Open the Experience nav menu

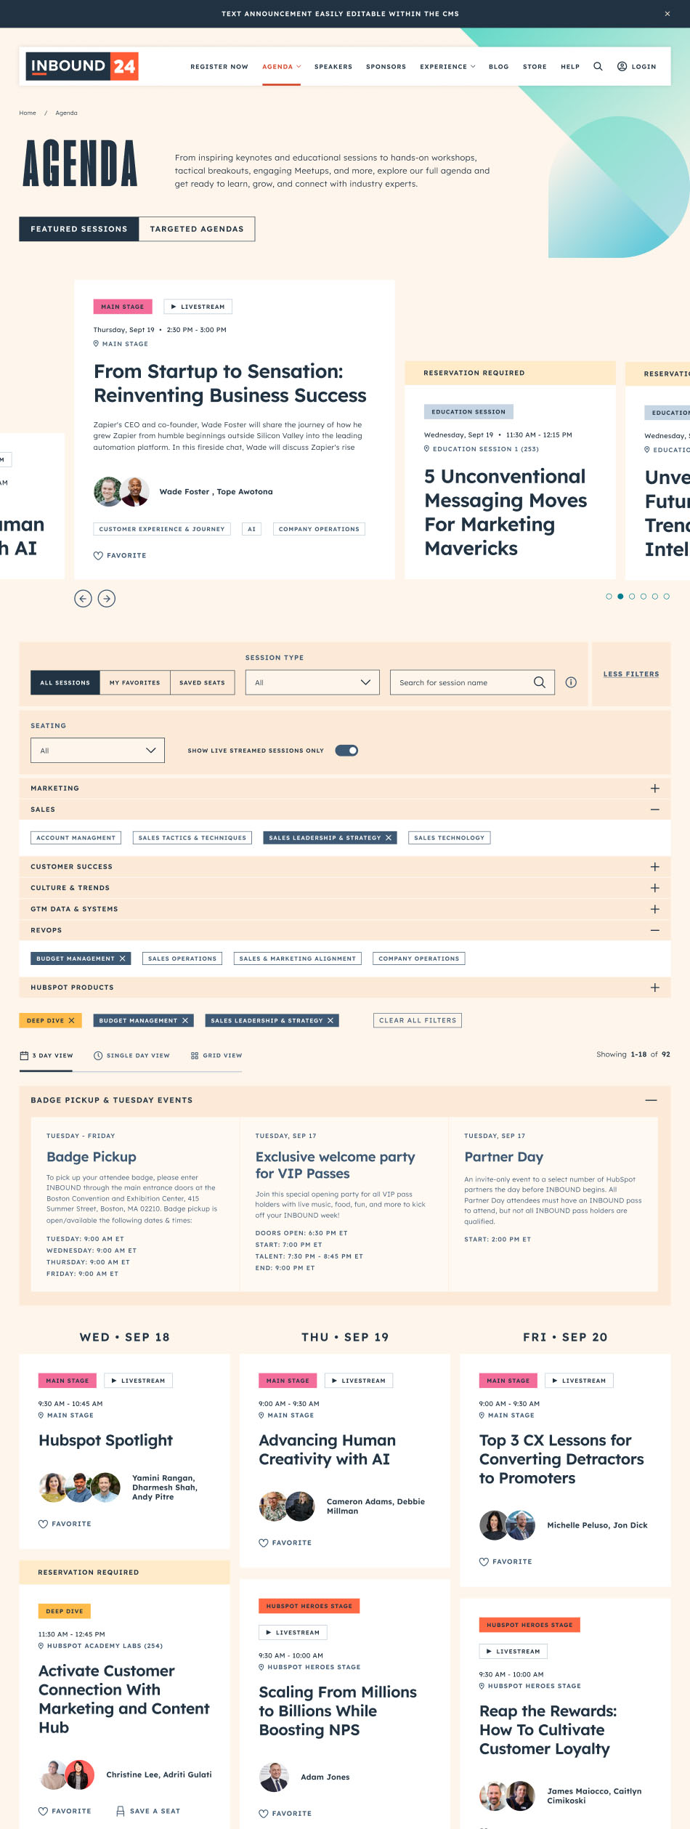pyautogui.click(x=448, y=66)
